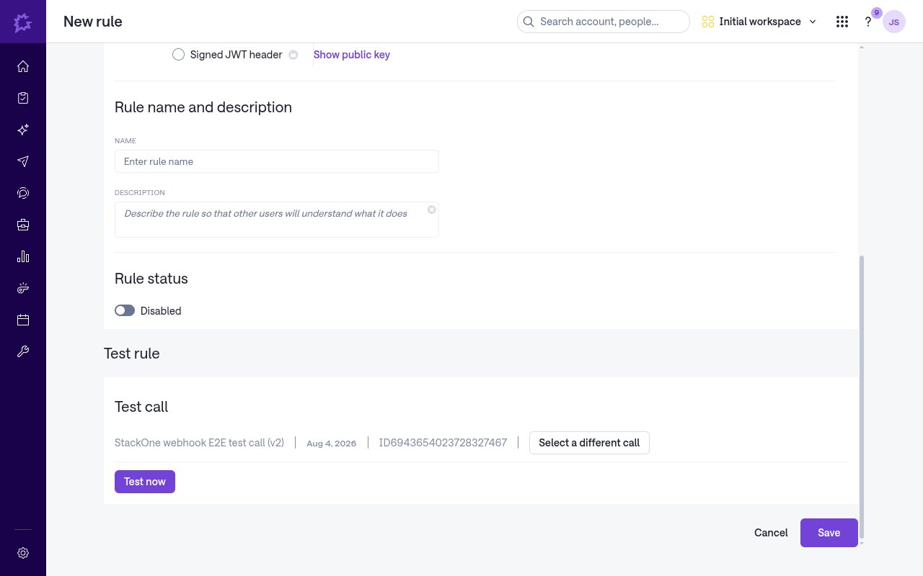Open the help question mark icon
This screenshot has height=576, width=923.
coord(868,22)
